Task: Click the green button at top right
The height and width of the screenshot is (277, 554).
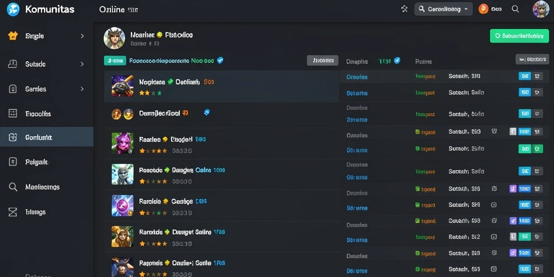Action: pos(519,36)
